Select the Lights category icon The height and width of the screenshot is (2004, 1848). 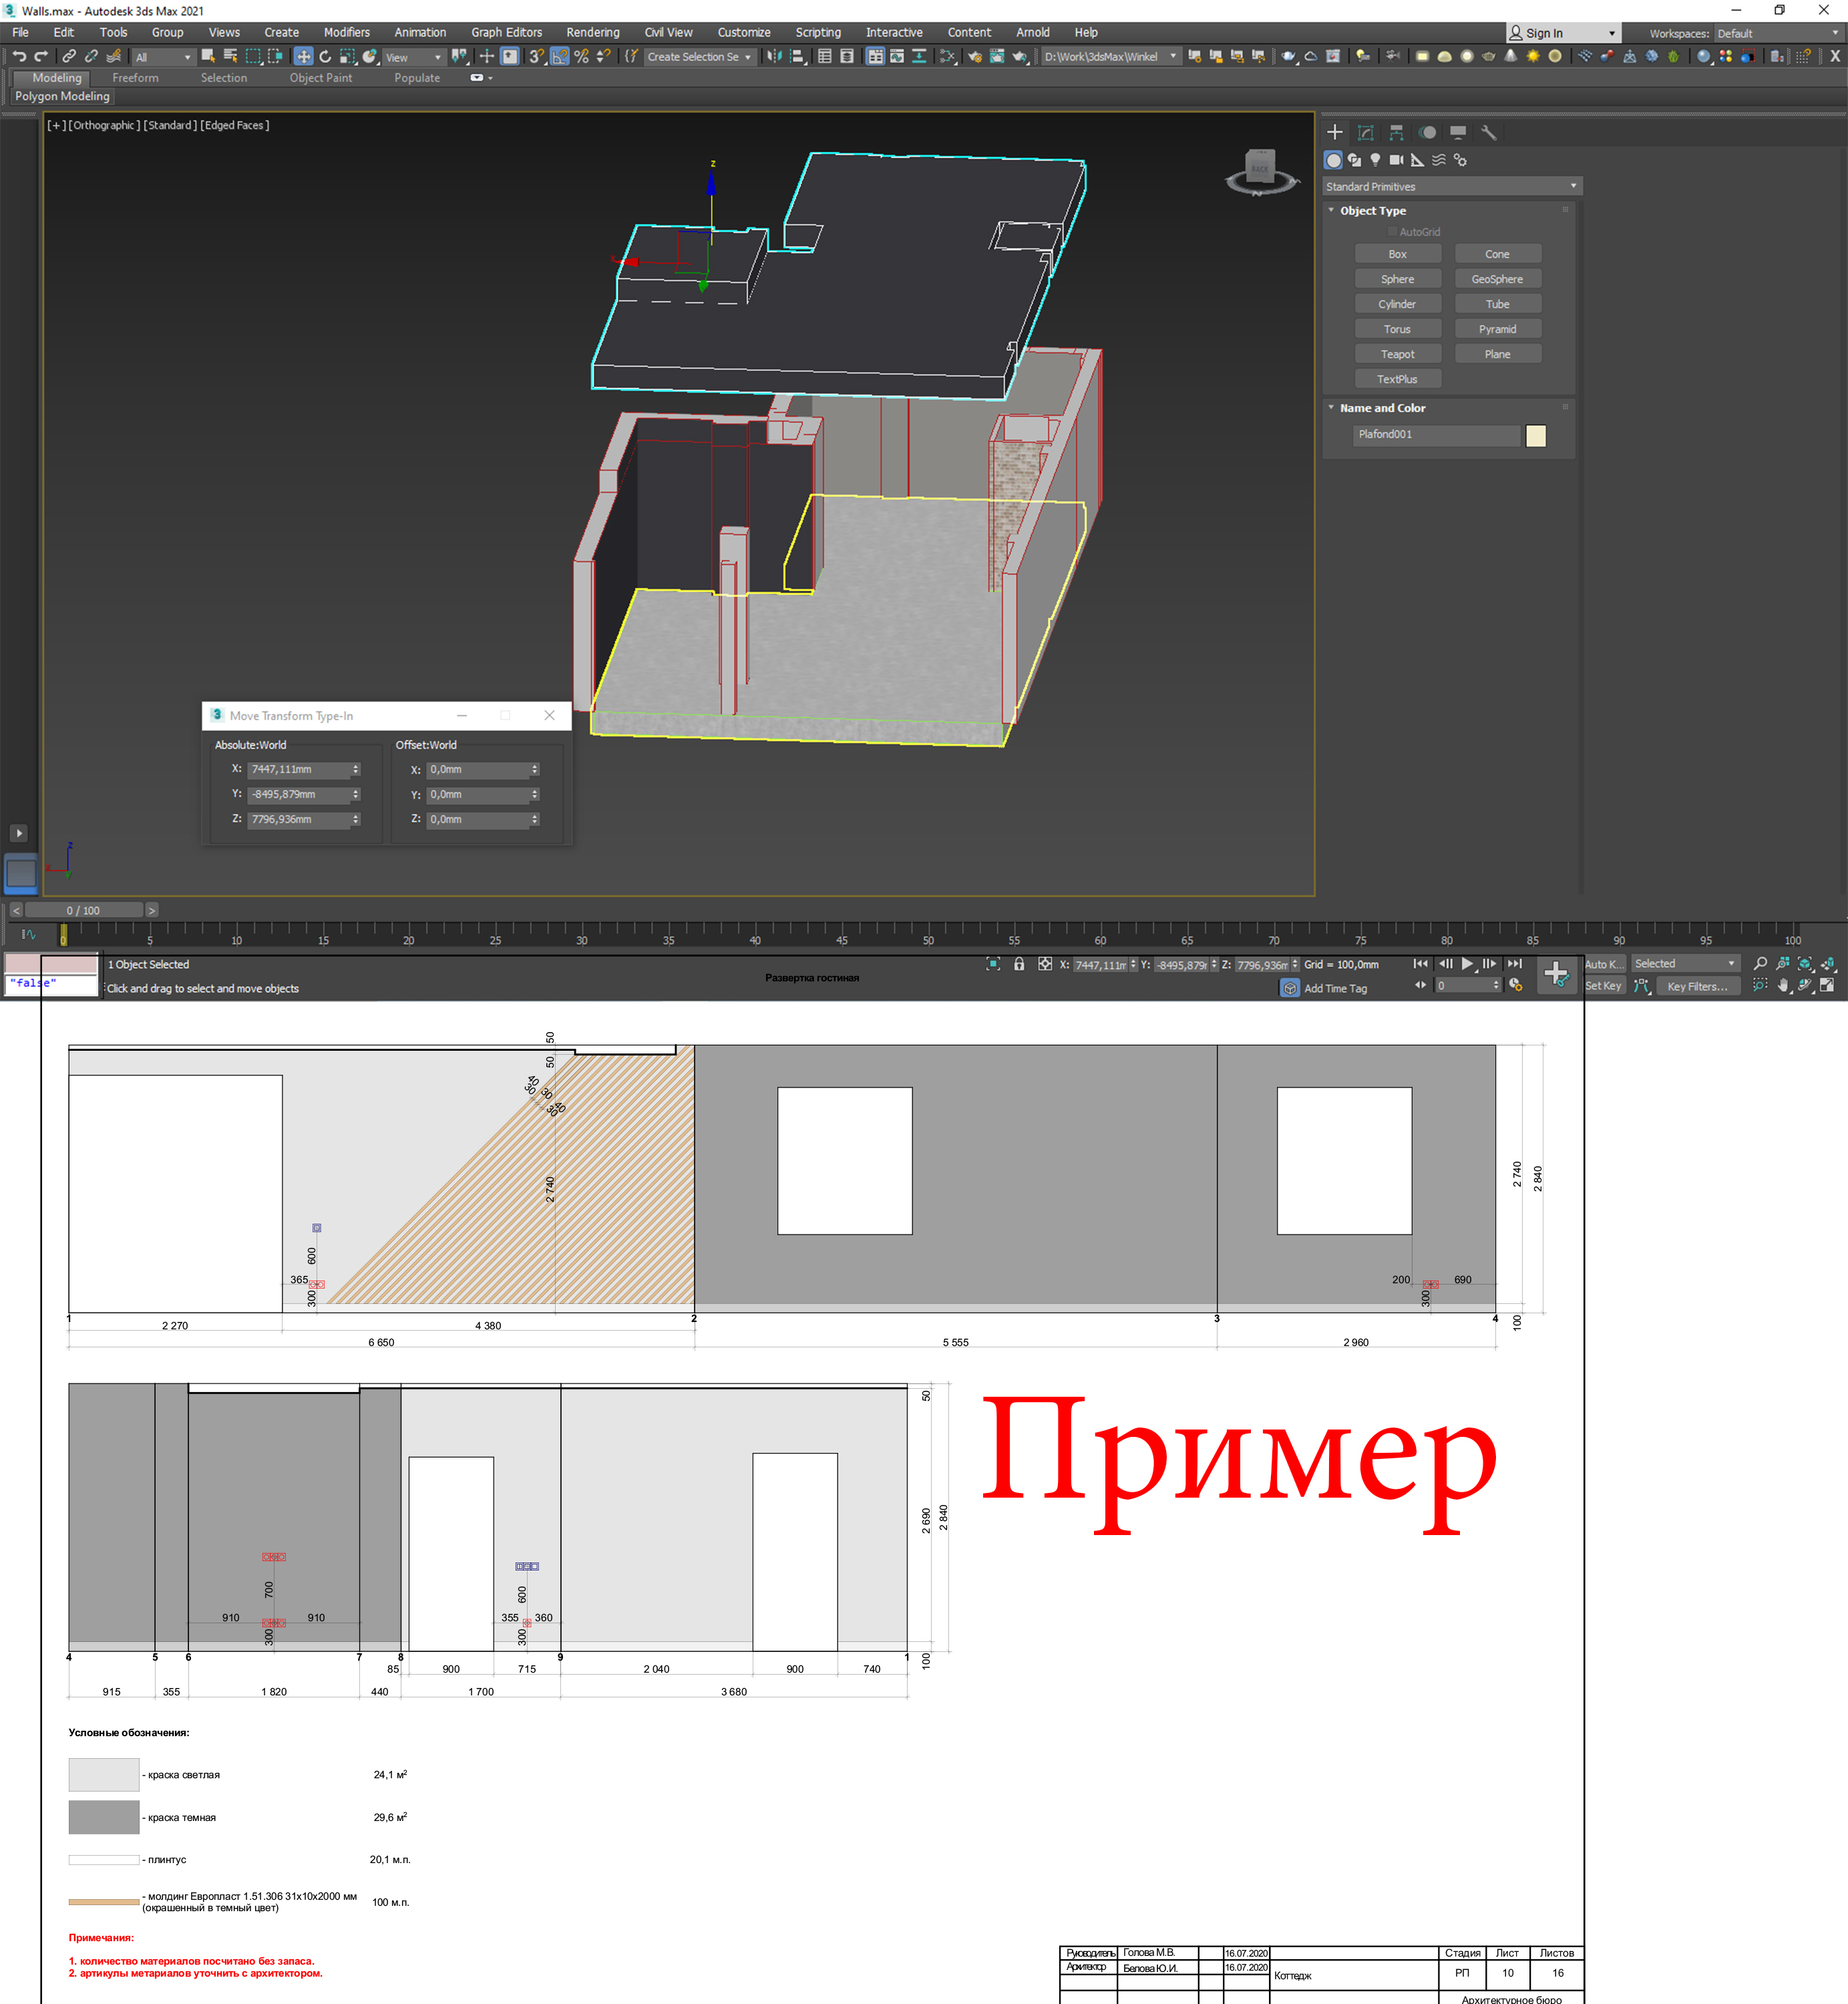pyautogui.click(x=1375, y=160)
